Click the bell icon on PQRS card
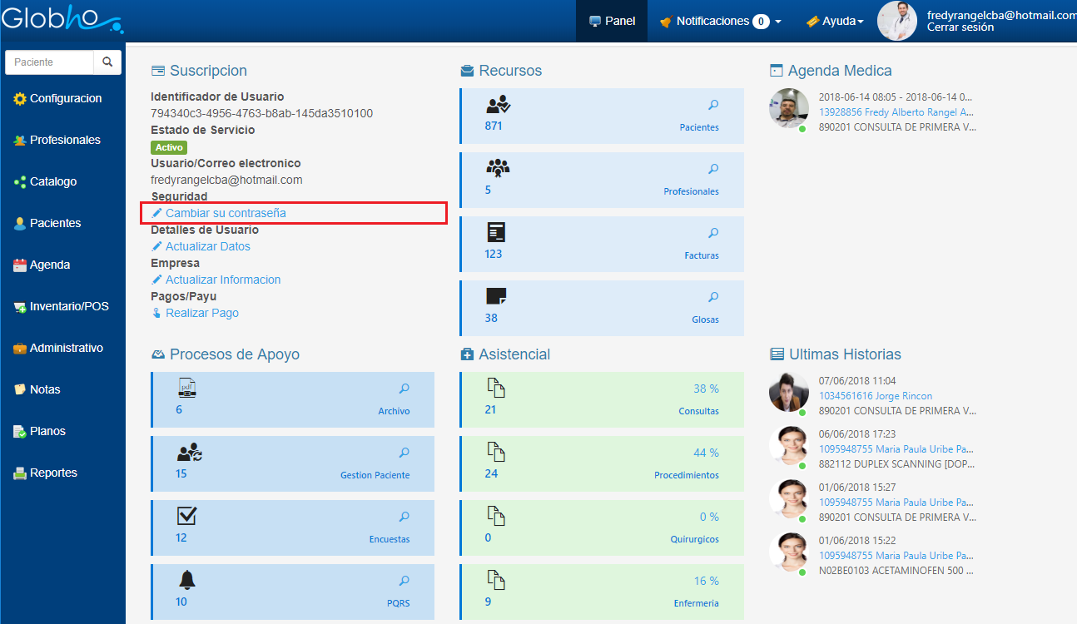This screenshot has width=1077, height=624. (x=187, y=580)
